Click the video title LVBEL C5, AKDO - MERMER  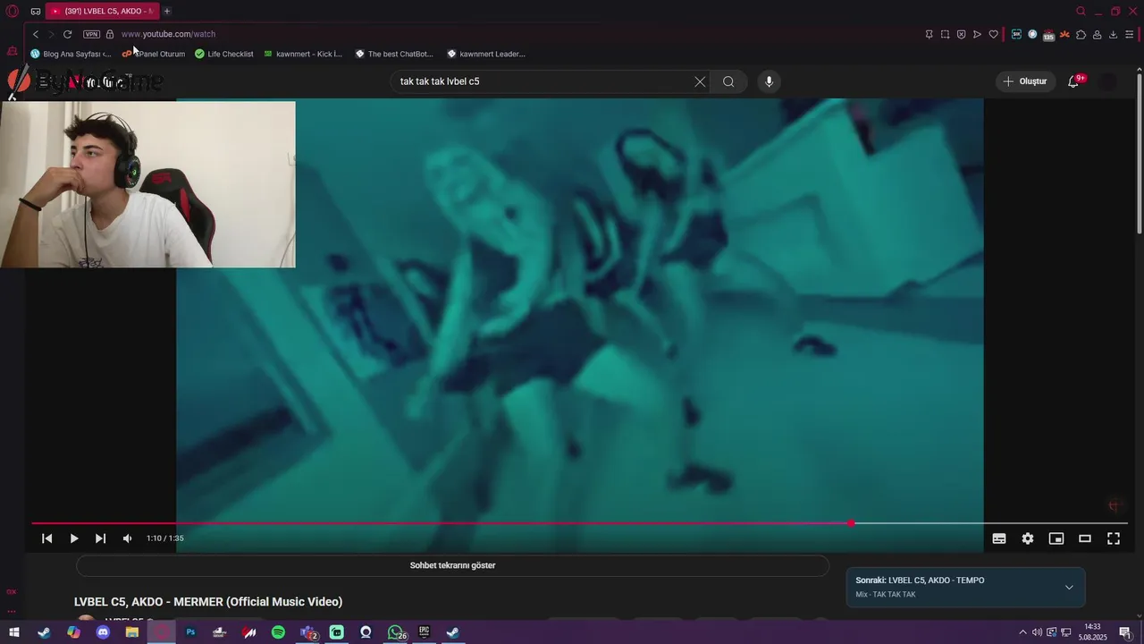point(208,602)
